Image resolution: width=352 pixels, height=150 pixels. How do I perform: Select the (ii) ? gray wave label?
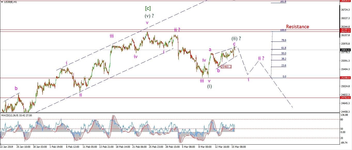[x=236, y=38]
